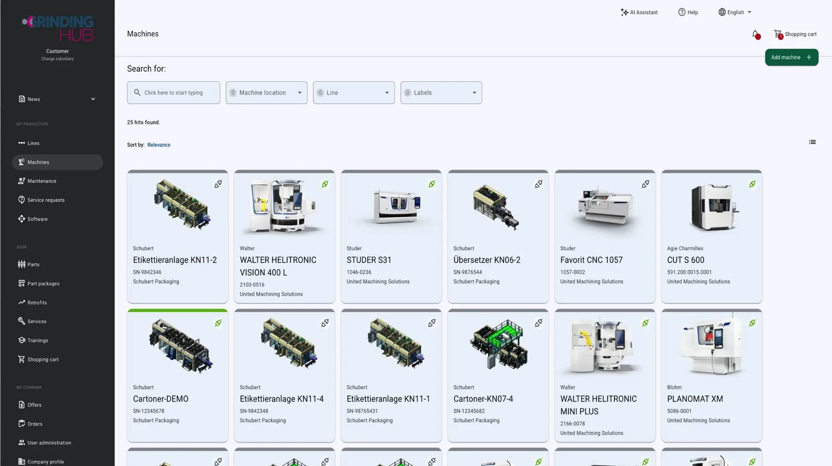The width and height of the screenshot is (832, 466).
Task: Click connection icon on CUT S 600 card
Action: click(752, 184)
